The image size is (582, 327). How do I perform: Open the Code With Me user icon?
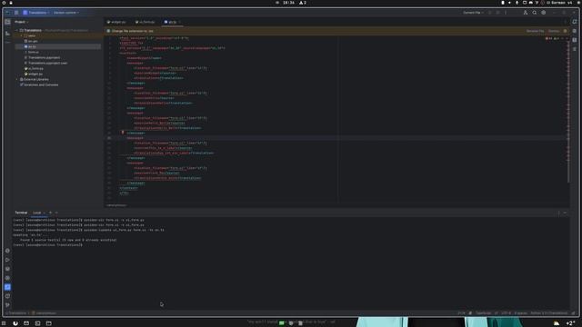(x=526, y=13)
